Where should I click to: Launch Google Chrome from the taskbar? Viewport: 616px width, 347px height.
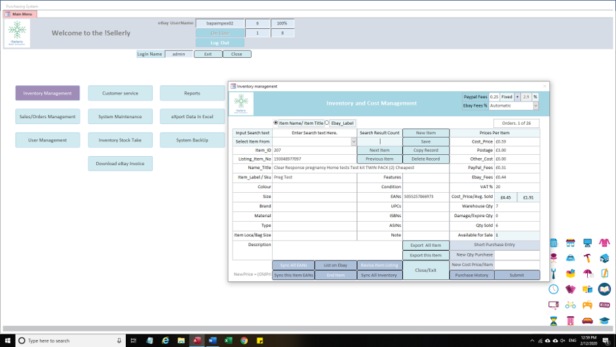click(244, 340)
